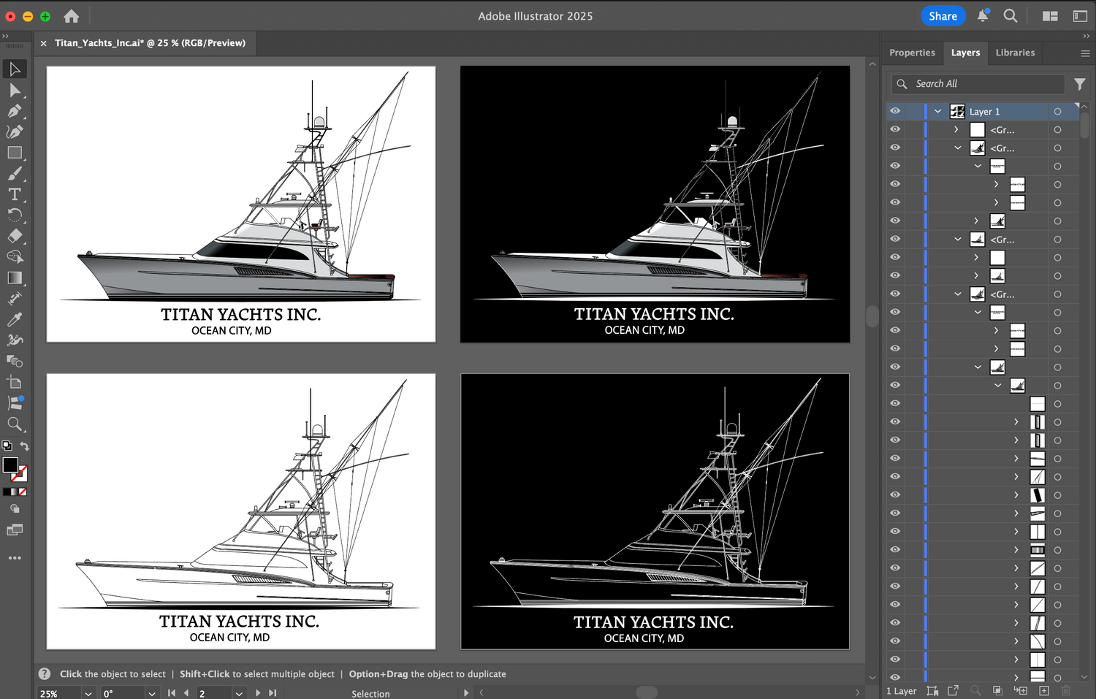Pick the Zoom tool in toolbar
The height and width of the screenshot is (699, 1096).
14,424
